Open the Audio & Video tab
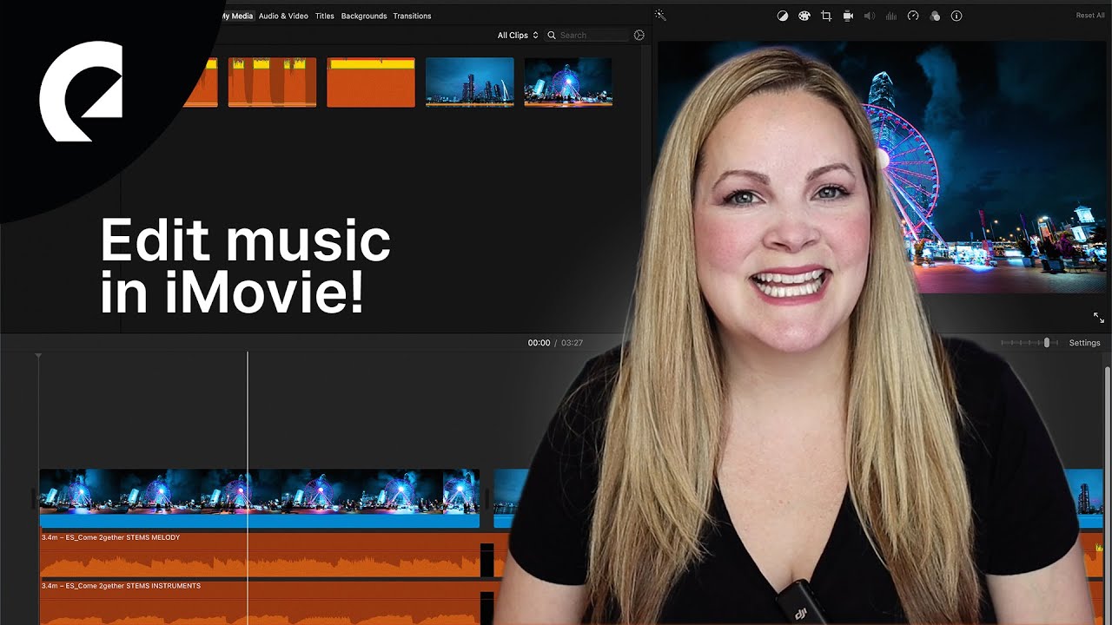 point(283,16)
